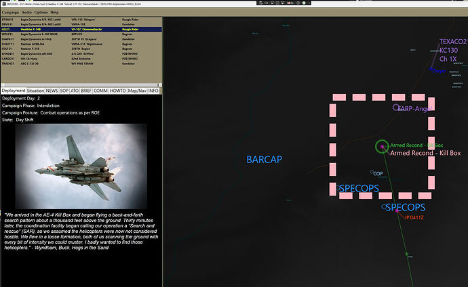Click the FARP-Angel circle marker on map
This screenshot has width=468, height=287.
click(x=396, y=108)
